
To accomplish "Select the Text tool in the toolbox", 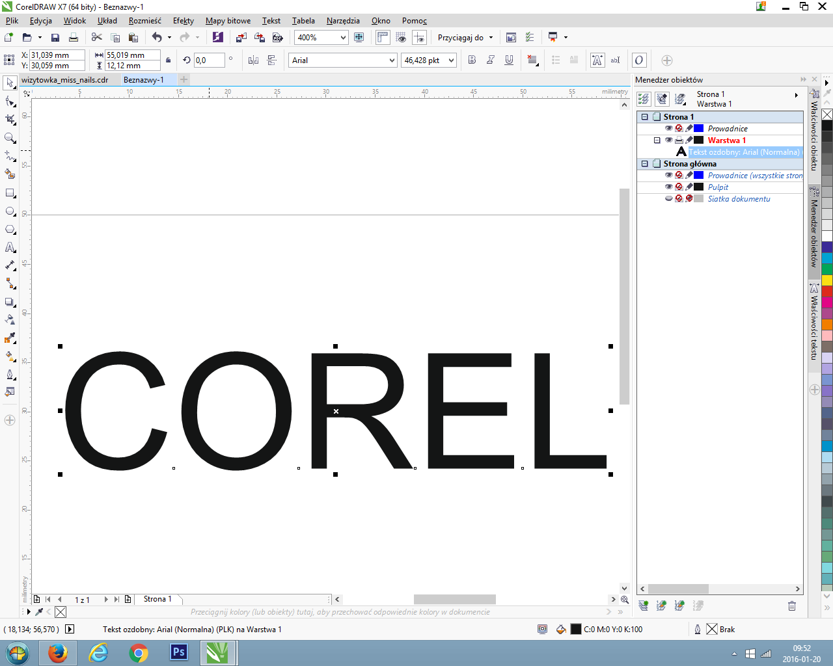I will point(10,248).
